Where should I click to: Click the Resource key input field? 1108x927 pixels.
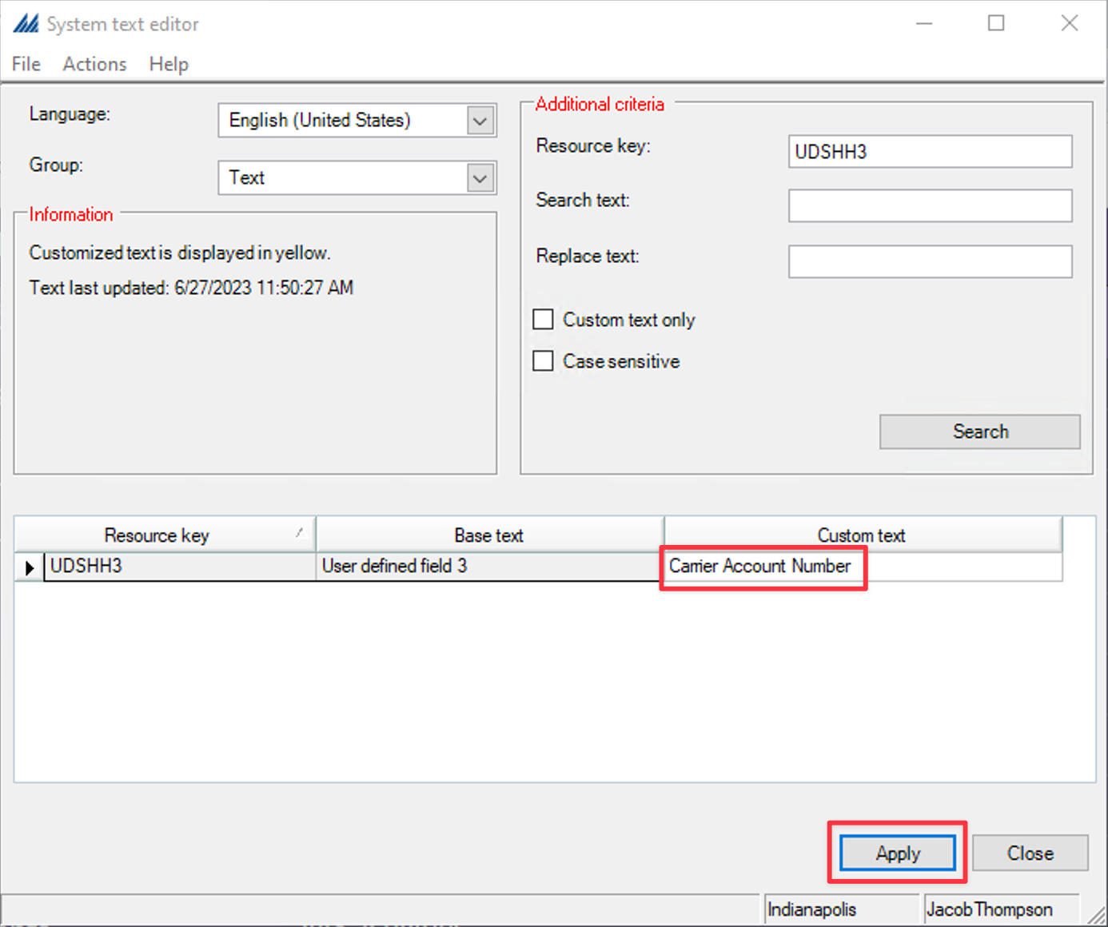point(930,151)
